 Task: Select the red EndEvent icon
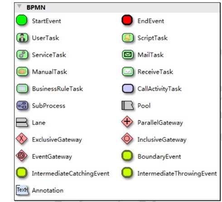point(127,20)
